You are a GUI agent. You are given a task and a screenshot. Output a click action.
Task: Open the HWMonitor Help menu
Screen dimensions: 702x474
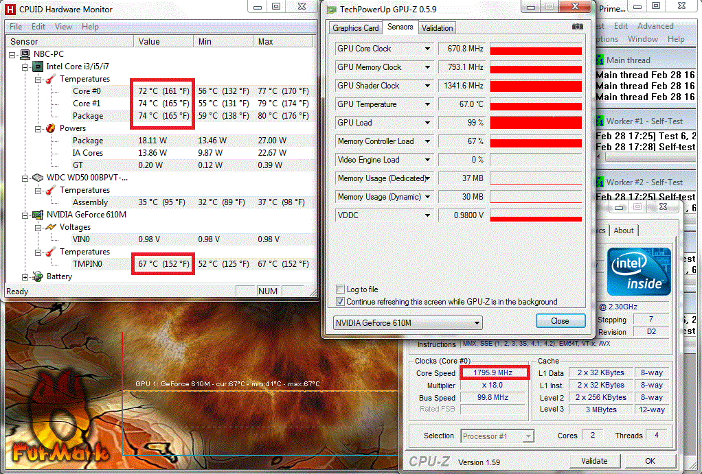click(90, 27)
